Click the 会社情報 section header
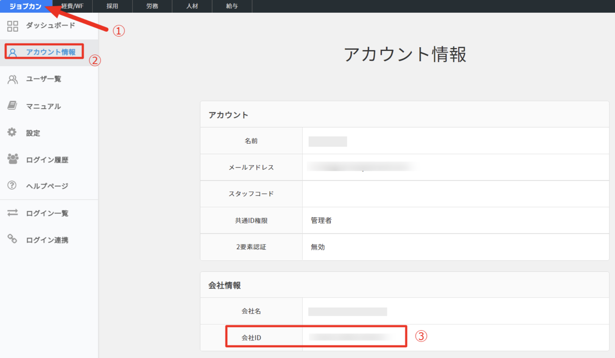 225,285
